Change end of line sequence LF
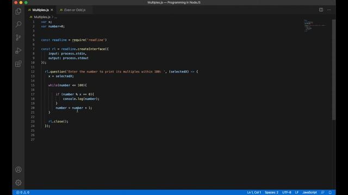Screen dimensions: 348x195 pyautogui.click(x=297, y=192)
